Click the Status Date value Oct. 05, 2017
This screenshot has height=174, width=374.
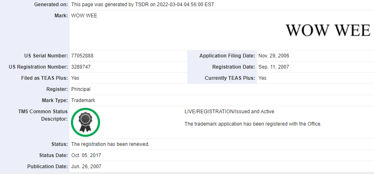click(x=86, y=155)
